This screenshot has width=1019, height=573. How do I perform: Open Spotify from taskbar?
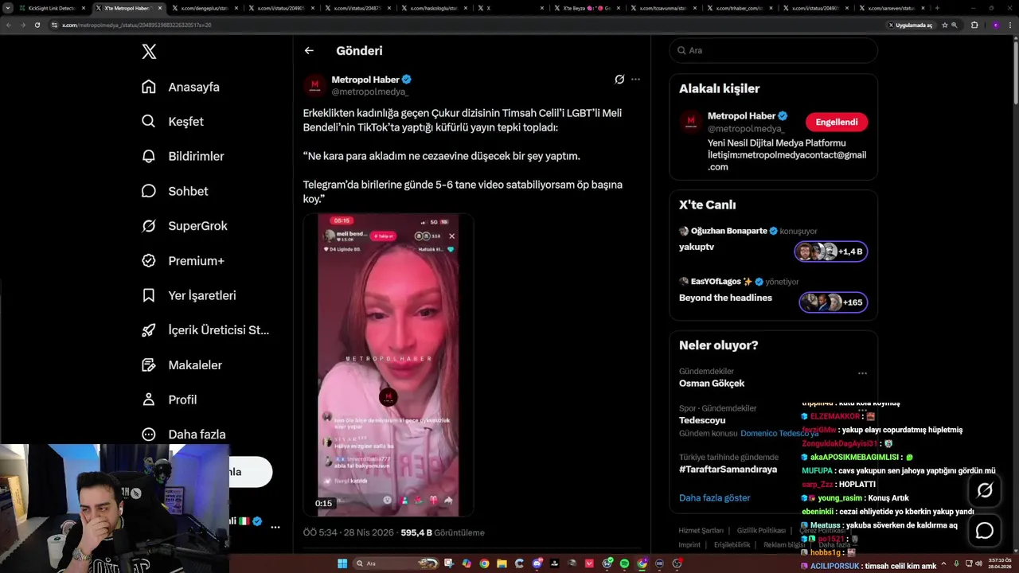(x=625, y=563)
